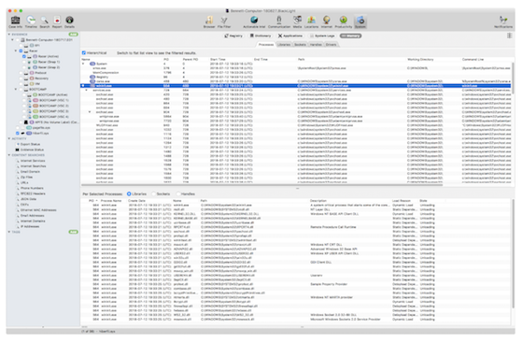Collapse the Racer disk node
Viewport: 523px width, 343px height.
coord(16,50)
